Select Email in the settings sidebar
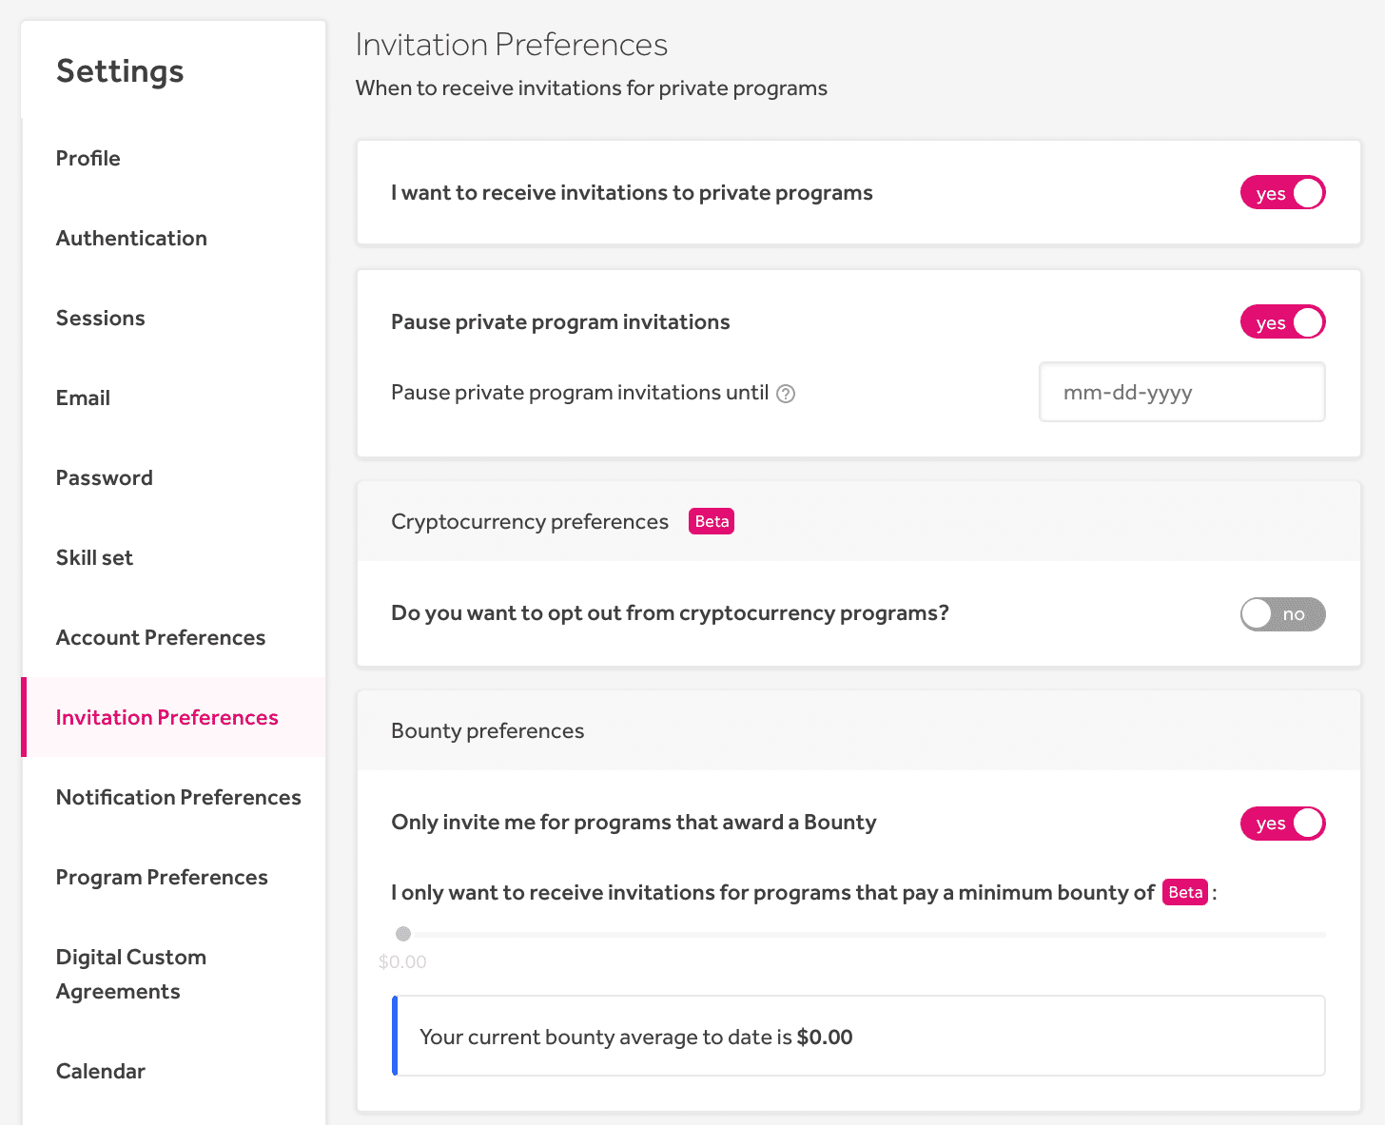The width and height of the screenshot is (1385, 1125). 84,398
